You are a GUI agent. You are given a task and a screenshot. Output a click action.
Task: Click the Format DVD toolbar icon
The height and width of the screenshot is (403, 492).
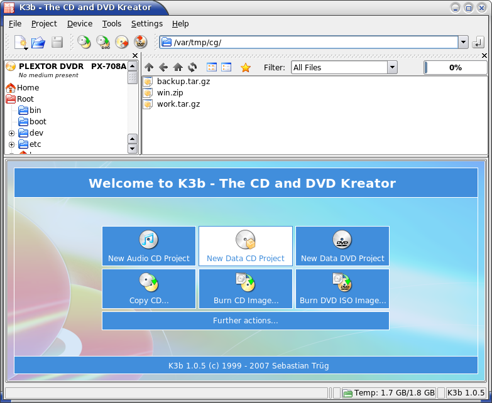140,42
